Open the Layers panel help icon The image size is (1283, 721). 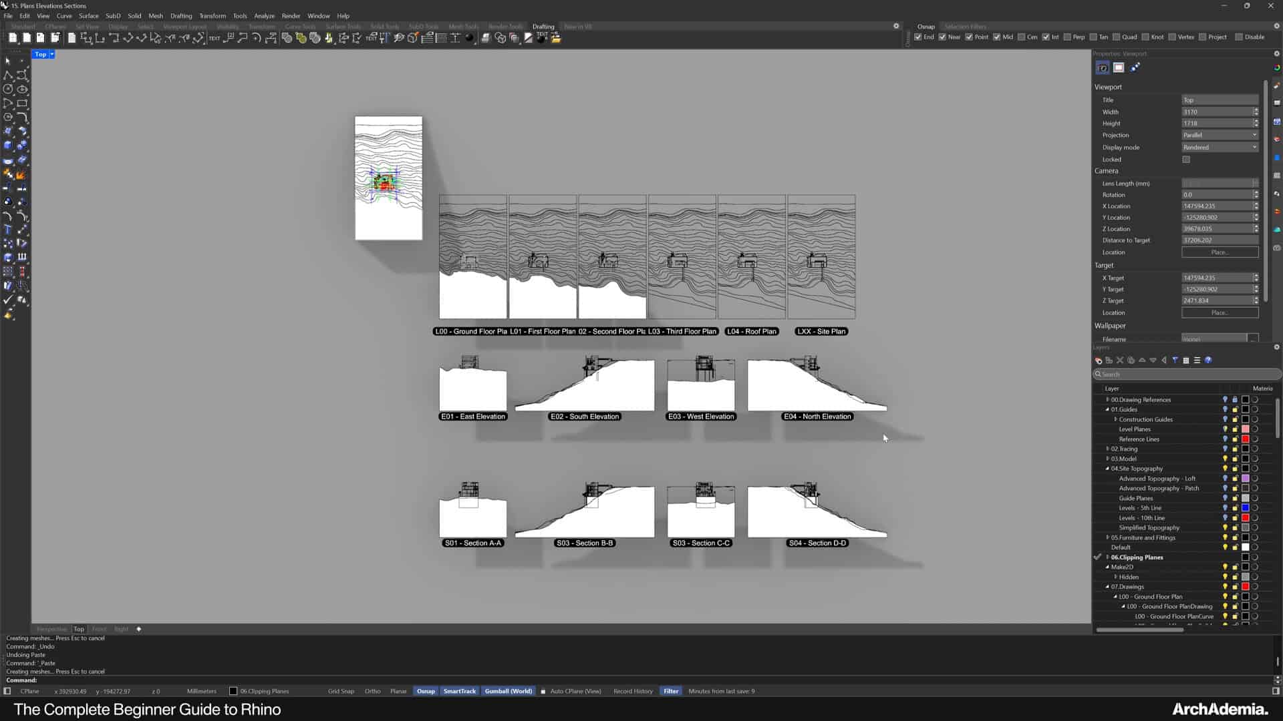[x=1208, y=360]
